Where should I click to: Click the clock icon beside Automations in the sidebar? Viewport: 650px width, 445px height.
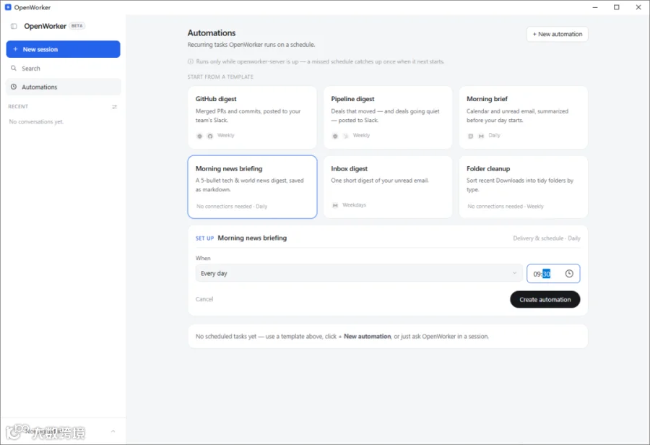pos(14,87)
